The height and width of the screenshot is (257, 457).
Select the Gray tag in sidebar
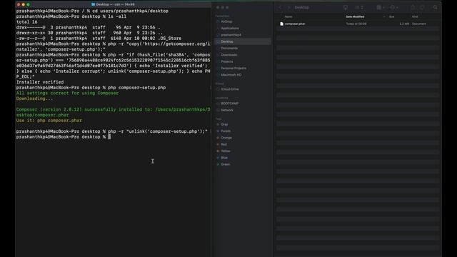coord(224,124)
